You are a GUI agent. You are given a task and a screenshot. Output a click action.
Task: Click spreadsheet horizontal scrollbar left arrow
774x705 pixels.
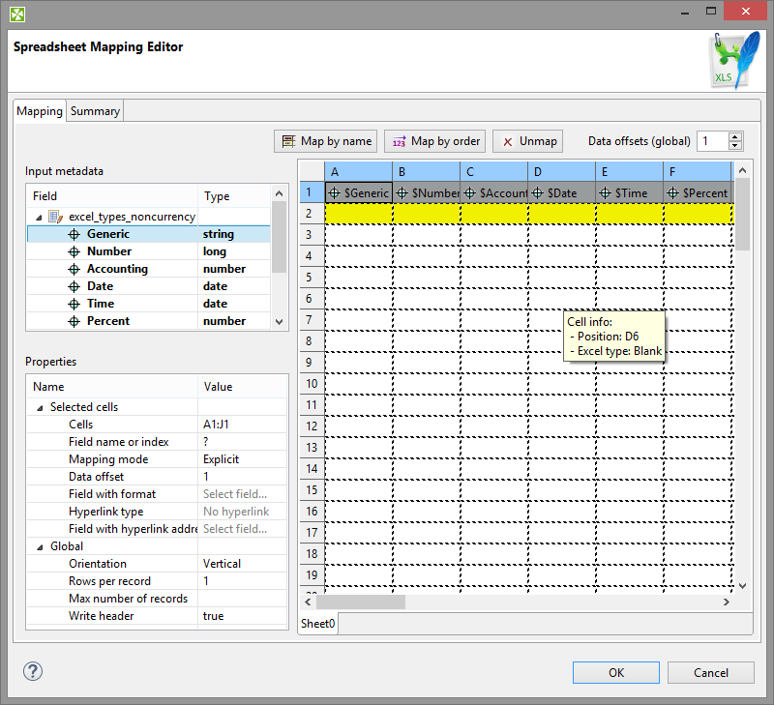click(x=308, y=602)
